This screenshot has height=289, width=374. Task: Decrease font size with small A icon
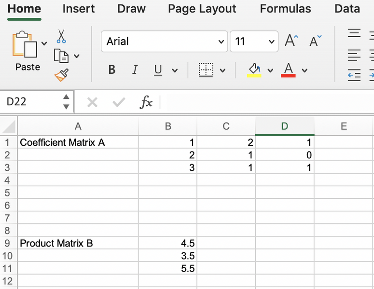pos(315,41)
